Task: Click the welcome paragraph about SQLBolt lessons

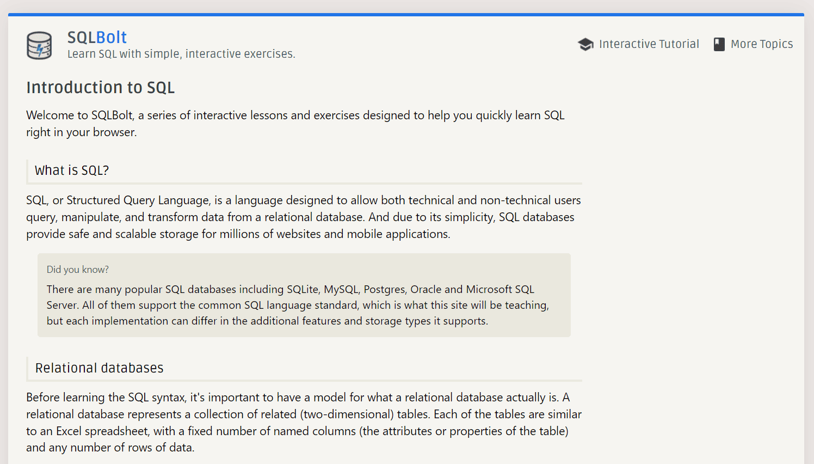Action: click(x=295, y=124)
